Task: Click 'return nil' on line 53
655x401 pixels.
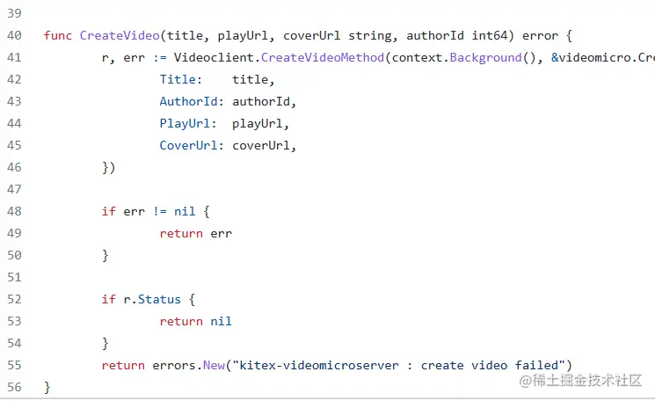Action: pos(195,321)
